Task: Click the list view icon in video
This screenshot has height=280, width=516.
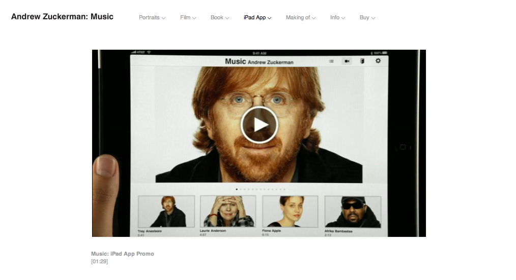Action: [x=331, y=61]
